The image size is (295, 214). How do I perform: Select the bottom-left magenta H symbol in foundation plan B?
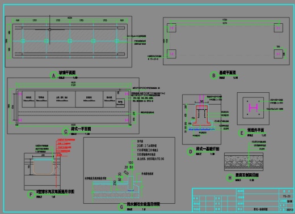[172, 54]
